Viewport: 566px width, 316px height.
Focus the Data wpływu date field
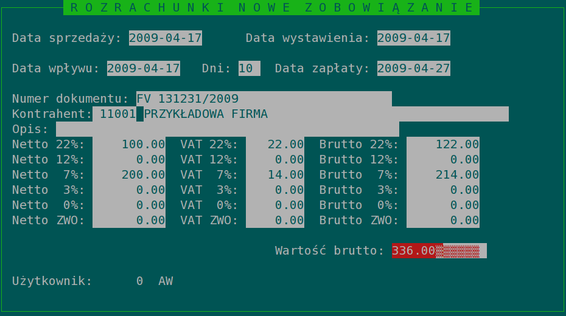tap(143, 68)
